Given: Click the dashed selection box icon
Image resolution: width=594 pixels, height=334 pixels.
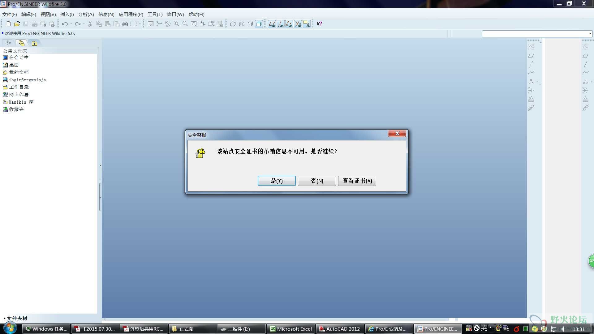Looking at the screenshot, I should pyautogui.click(x=133, y=24).
